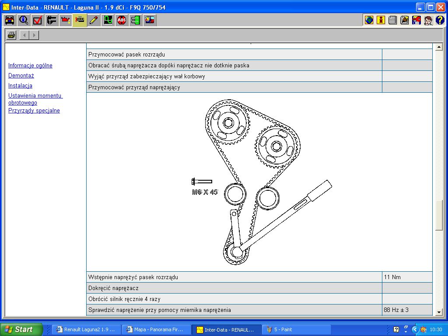
Task: Switch to Renault Laguna2 1.9 taskbar window
Action: (x=86, y=329)
